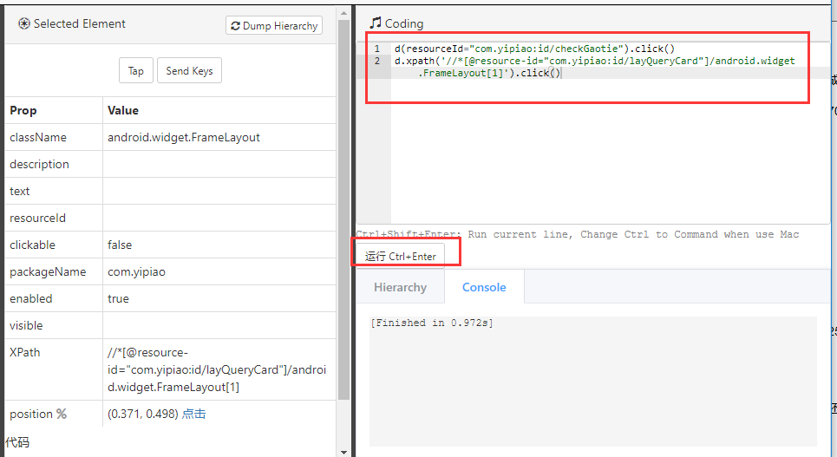Click the XPath value cell text
Screen dimensions: 837x457
coord(217,369)
